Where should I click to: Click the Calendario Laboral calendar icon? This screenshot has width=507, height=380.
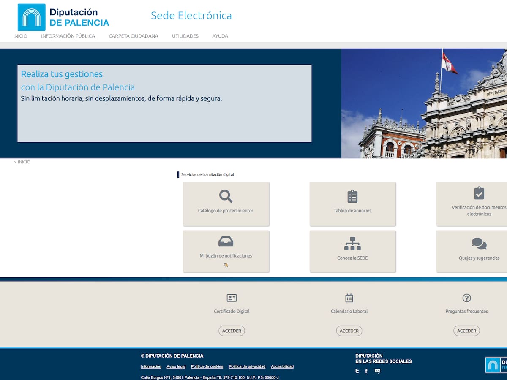tap(349, 298)
